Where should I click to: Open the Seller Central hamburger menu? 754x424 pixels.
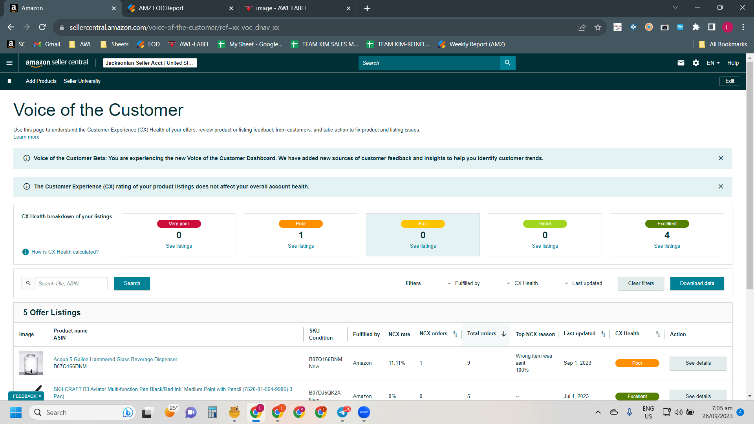[9, 63]
